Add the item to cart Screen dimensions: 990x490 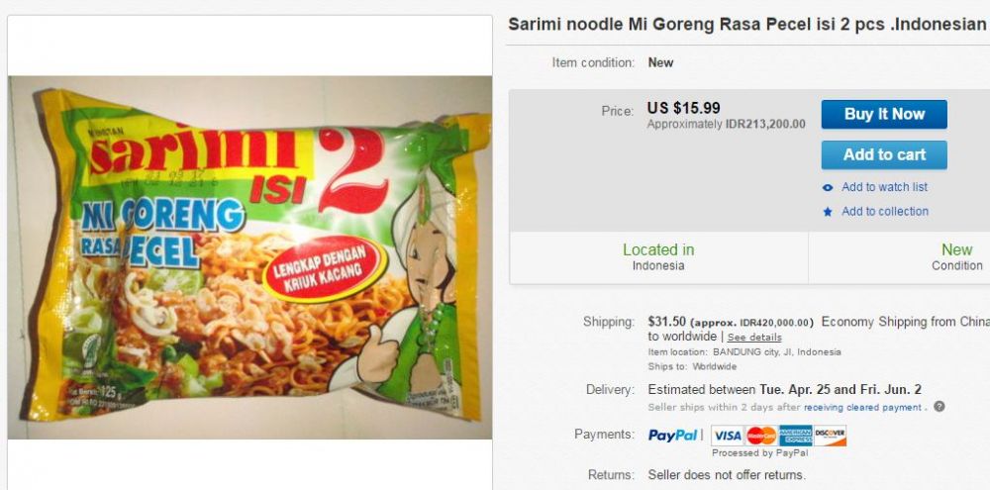pyautogui.click(x=884, y=154)
